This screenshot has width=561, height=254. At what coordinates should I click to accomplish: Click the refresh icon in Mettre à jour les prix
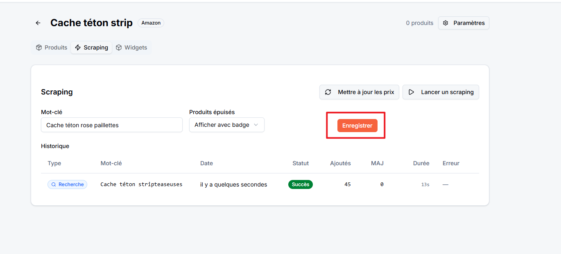pyautogui.click(x=328, y=92)
